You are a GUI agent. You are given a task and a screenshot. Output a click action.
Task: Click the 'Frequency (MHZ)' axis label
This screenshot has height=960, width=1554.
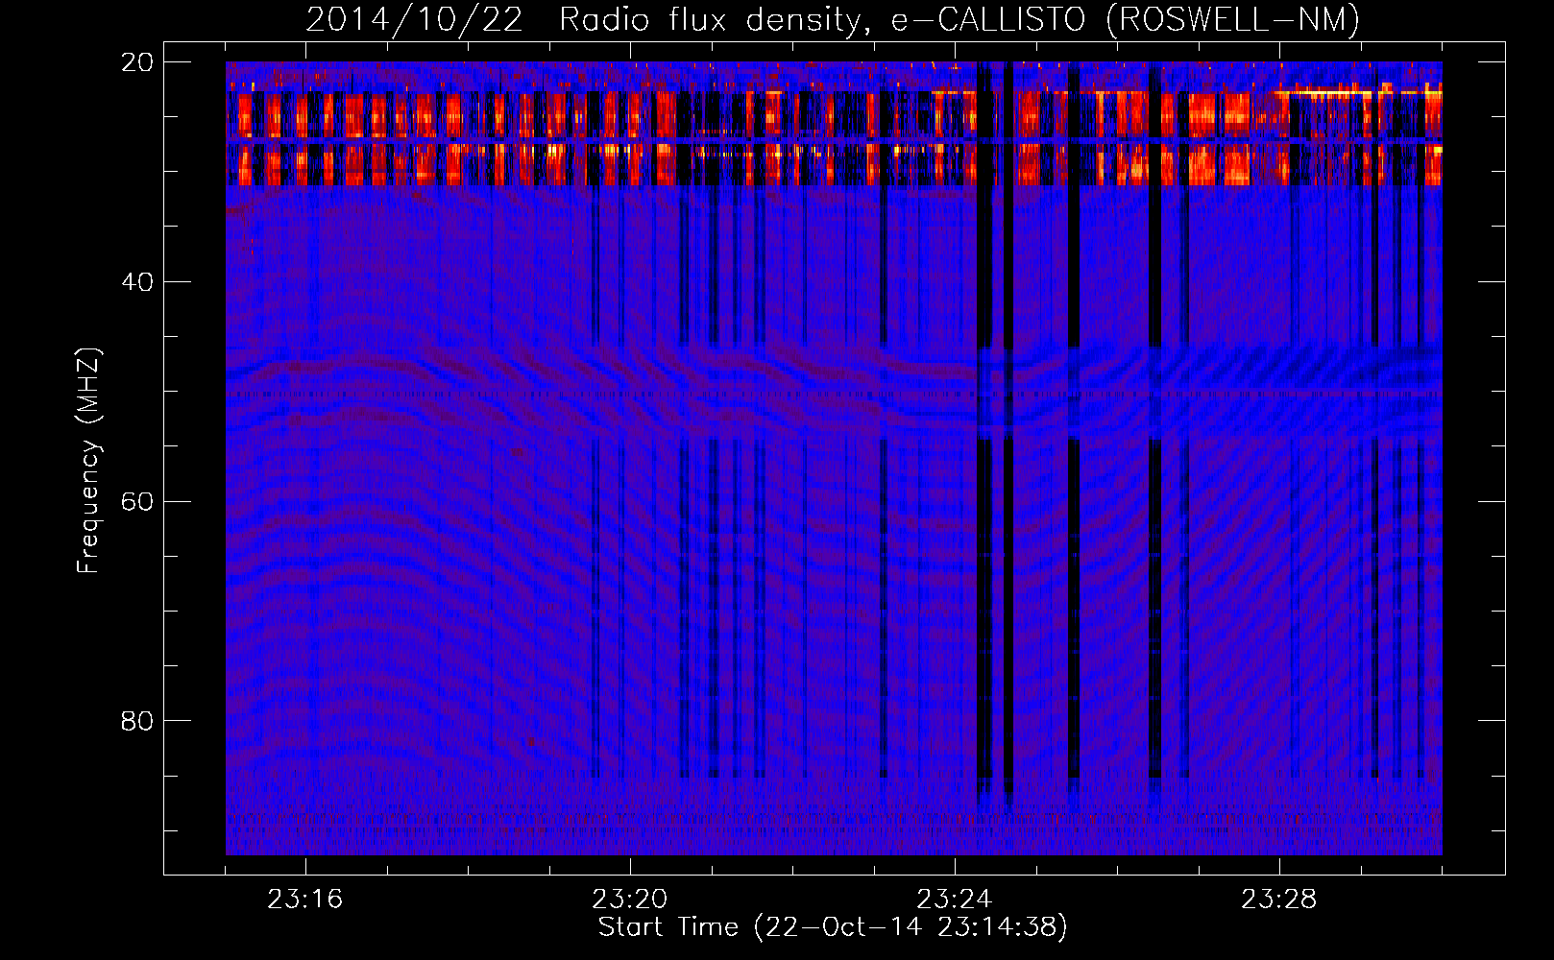click(x=87, y=461)
